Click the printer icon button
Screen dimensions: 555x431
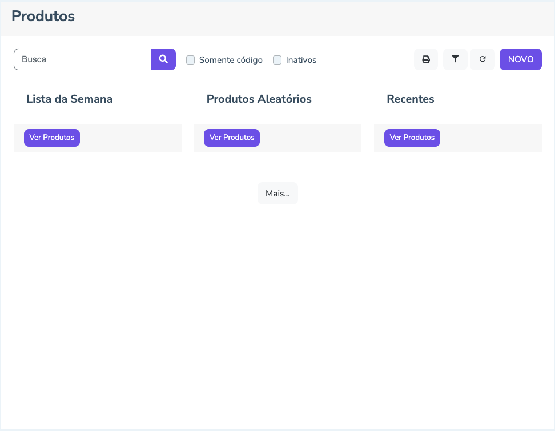coord(426,59)
